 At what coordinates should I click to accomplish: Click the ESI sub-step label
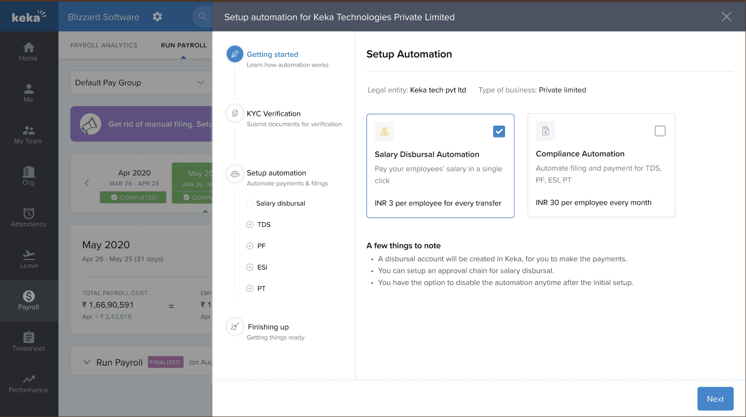click(263, 268)
